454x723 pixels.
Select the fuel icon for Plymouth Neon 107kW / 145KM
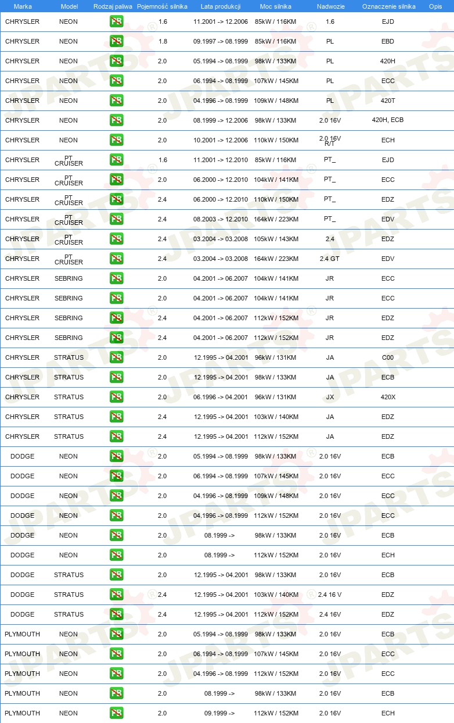tap(117, 654)
